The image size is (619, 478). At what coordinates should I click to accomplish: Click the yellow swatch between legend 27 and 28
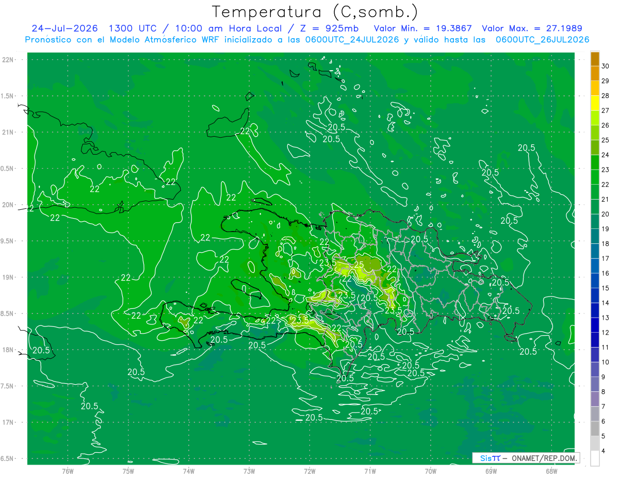pos(595,103)
